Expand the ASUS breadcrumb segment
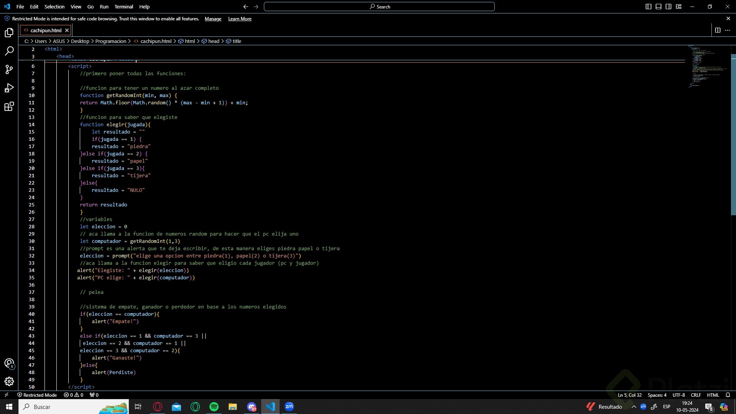 tap(59, 41)
